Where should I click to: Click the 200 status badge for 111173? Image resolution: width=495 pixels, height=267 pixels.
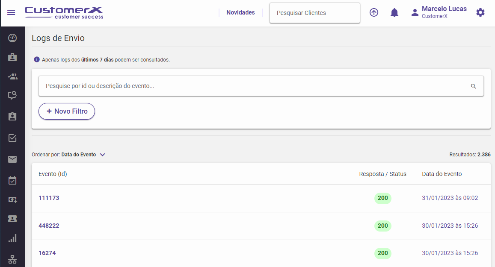382,198
